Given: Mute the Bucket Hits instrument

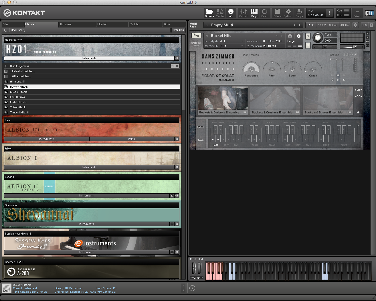Looking at the screenshot, I should 308,45.
